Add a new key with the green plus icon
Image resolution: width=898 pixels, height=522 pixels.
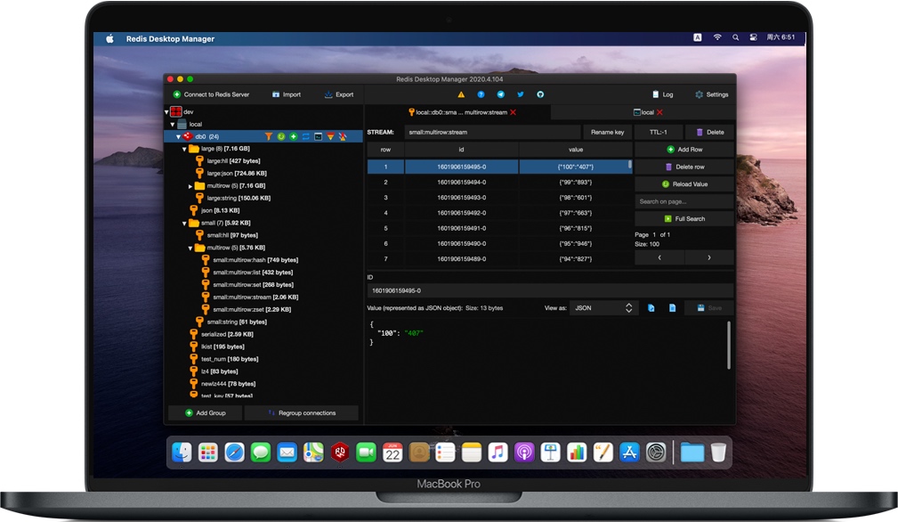(x=293, y=135)
